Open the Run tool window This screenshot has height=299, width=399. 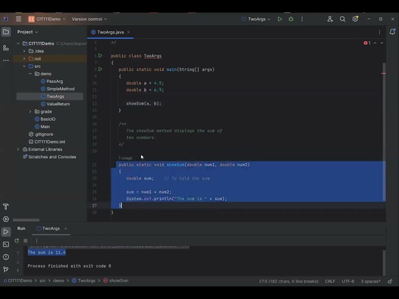pos(6,232)
